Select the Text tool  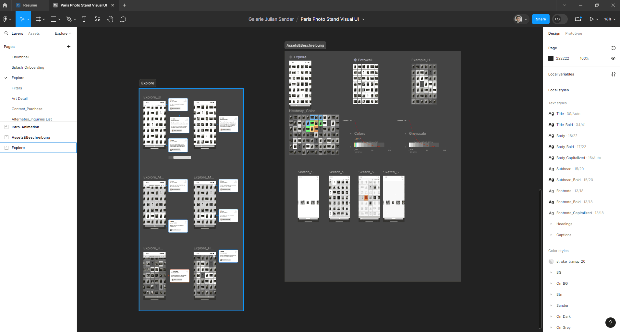[x=84, y=19]
